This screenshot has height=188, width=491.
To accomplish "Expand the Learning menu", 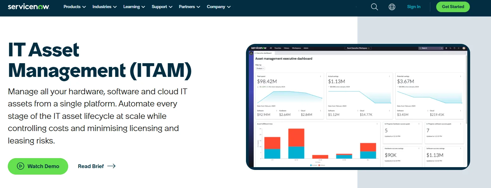I will (x=134, y=7).
